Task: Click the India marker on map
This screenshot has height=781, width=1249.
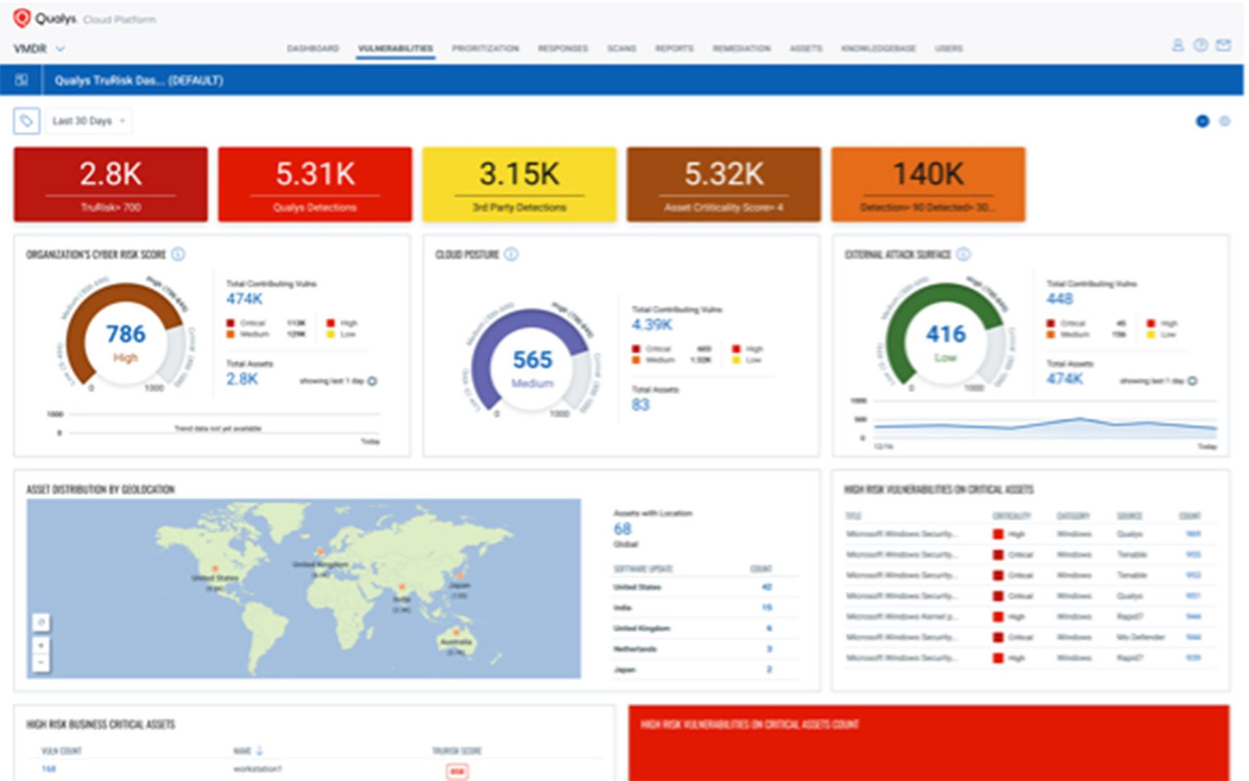Action: [x=402, y=588]
